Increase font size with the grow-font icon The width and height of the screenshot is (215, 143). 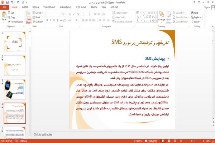pyautogui.click(x=70, y=14)
